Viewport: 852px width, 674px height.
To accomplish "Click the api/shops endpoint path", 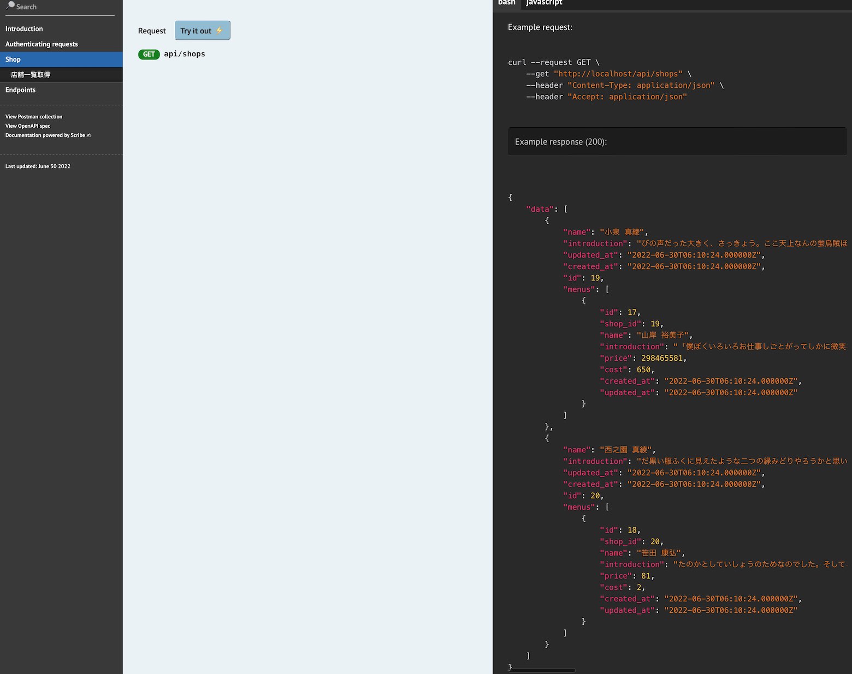I will pyautogui.click(x=185, y=54).
